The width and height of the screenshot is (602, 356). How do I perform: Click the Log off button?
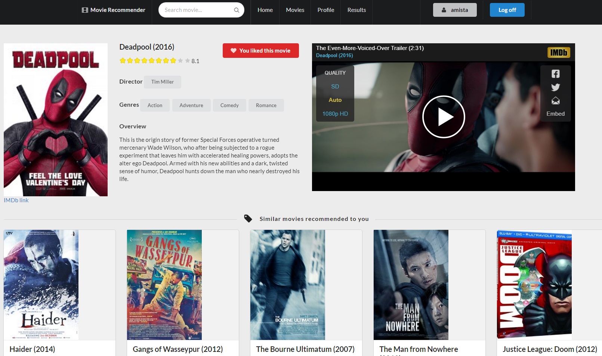507,10
